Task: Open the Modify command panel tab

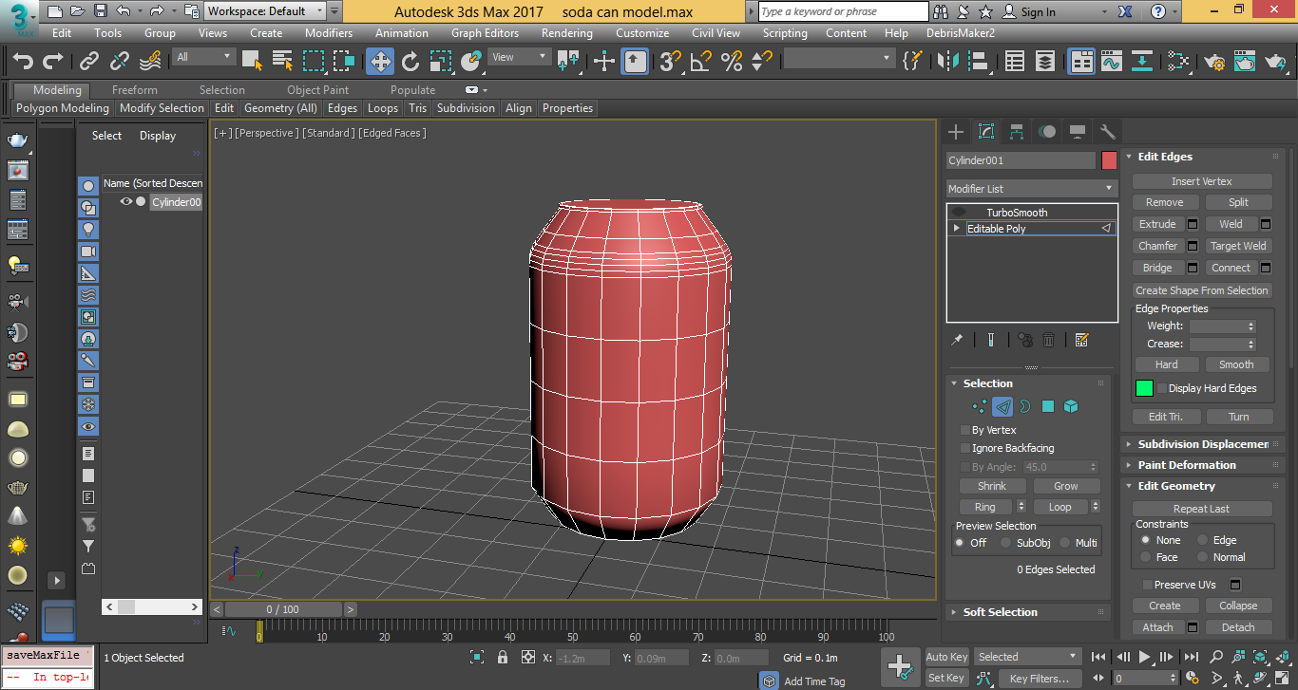Action: [986, 132]
